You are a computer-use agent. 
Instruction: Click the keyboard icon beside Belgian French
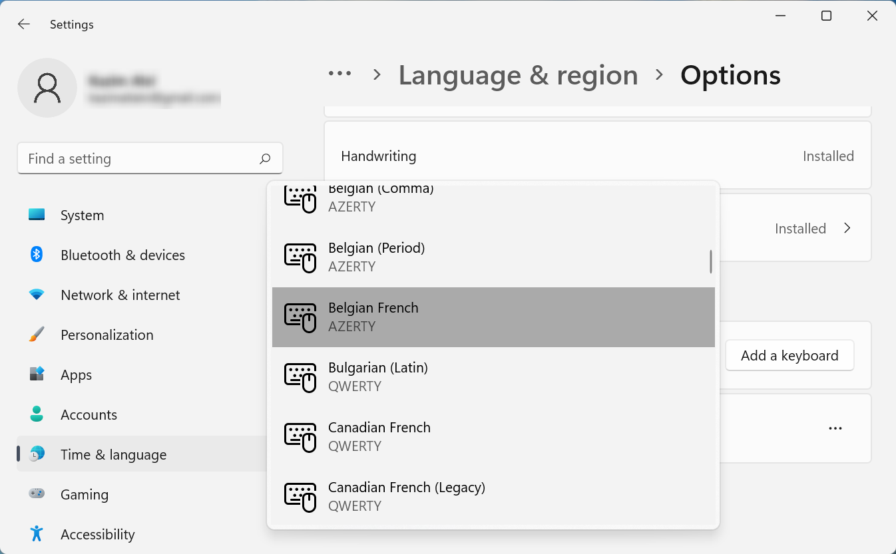[x=300, y=317]
